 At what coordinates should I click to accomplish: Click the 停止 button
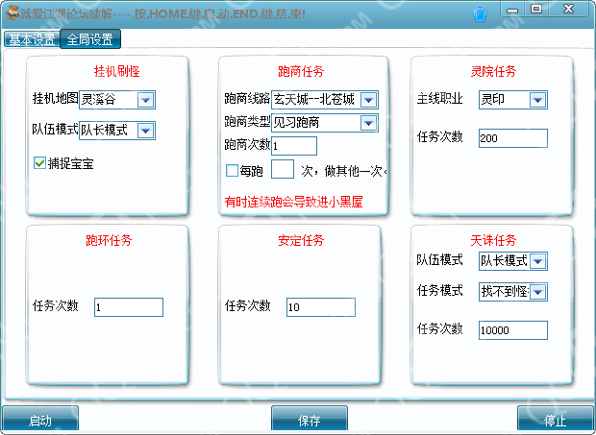click(x=556, y=420)
